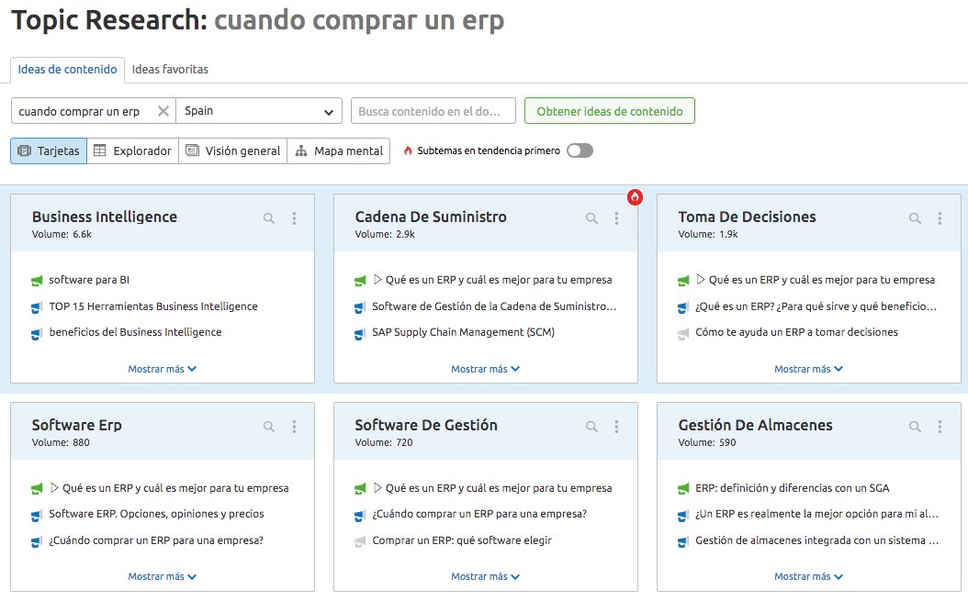This screenshot has height=601, width=968.
Task: Select the 'Mapa mental' view
Action: pyautogui.click(x=339, y=150)
